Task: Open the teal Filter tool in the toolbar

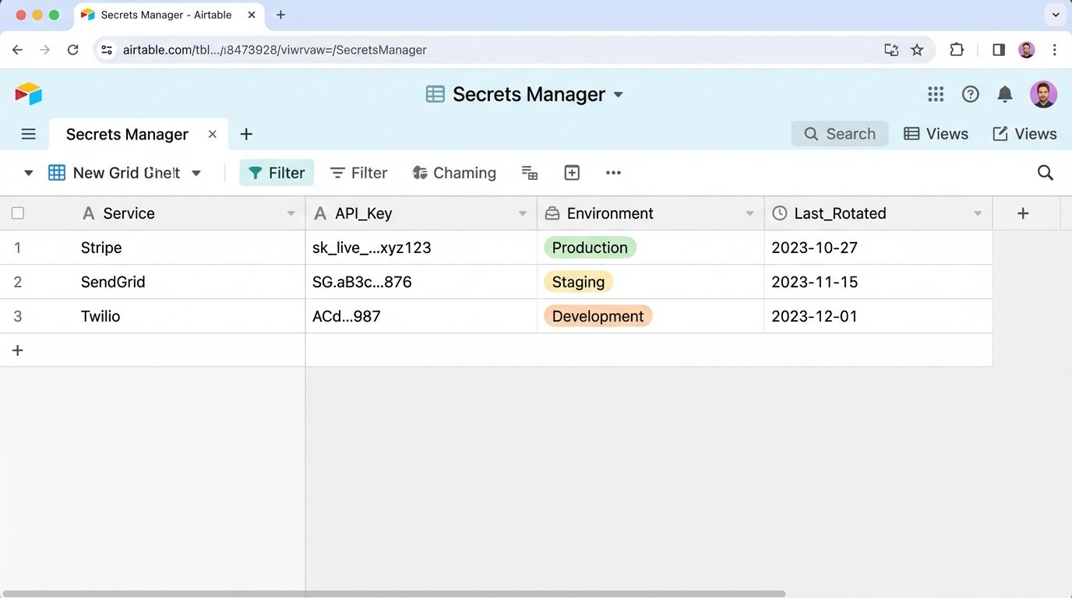Action: tap(276, 172)
